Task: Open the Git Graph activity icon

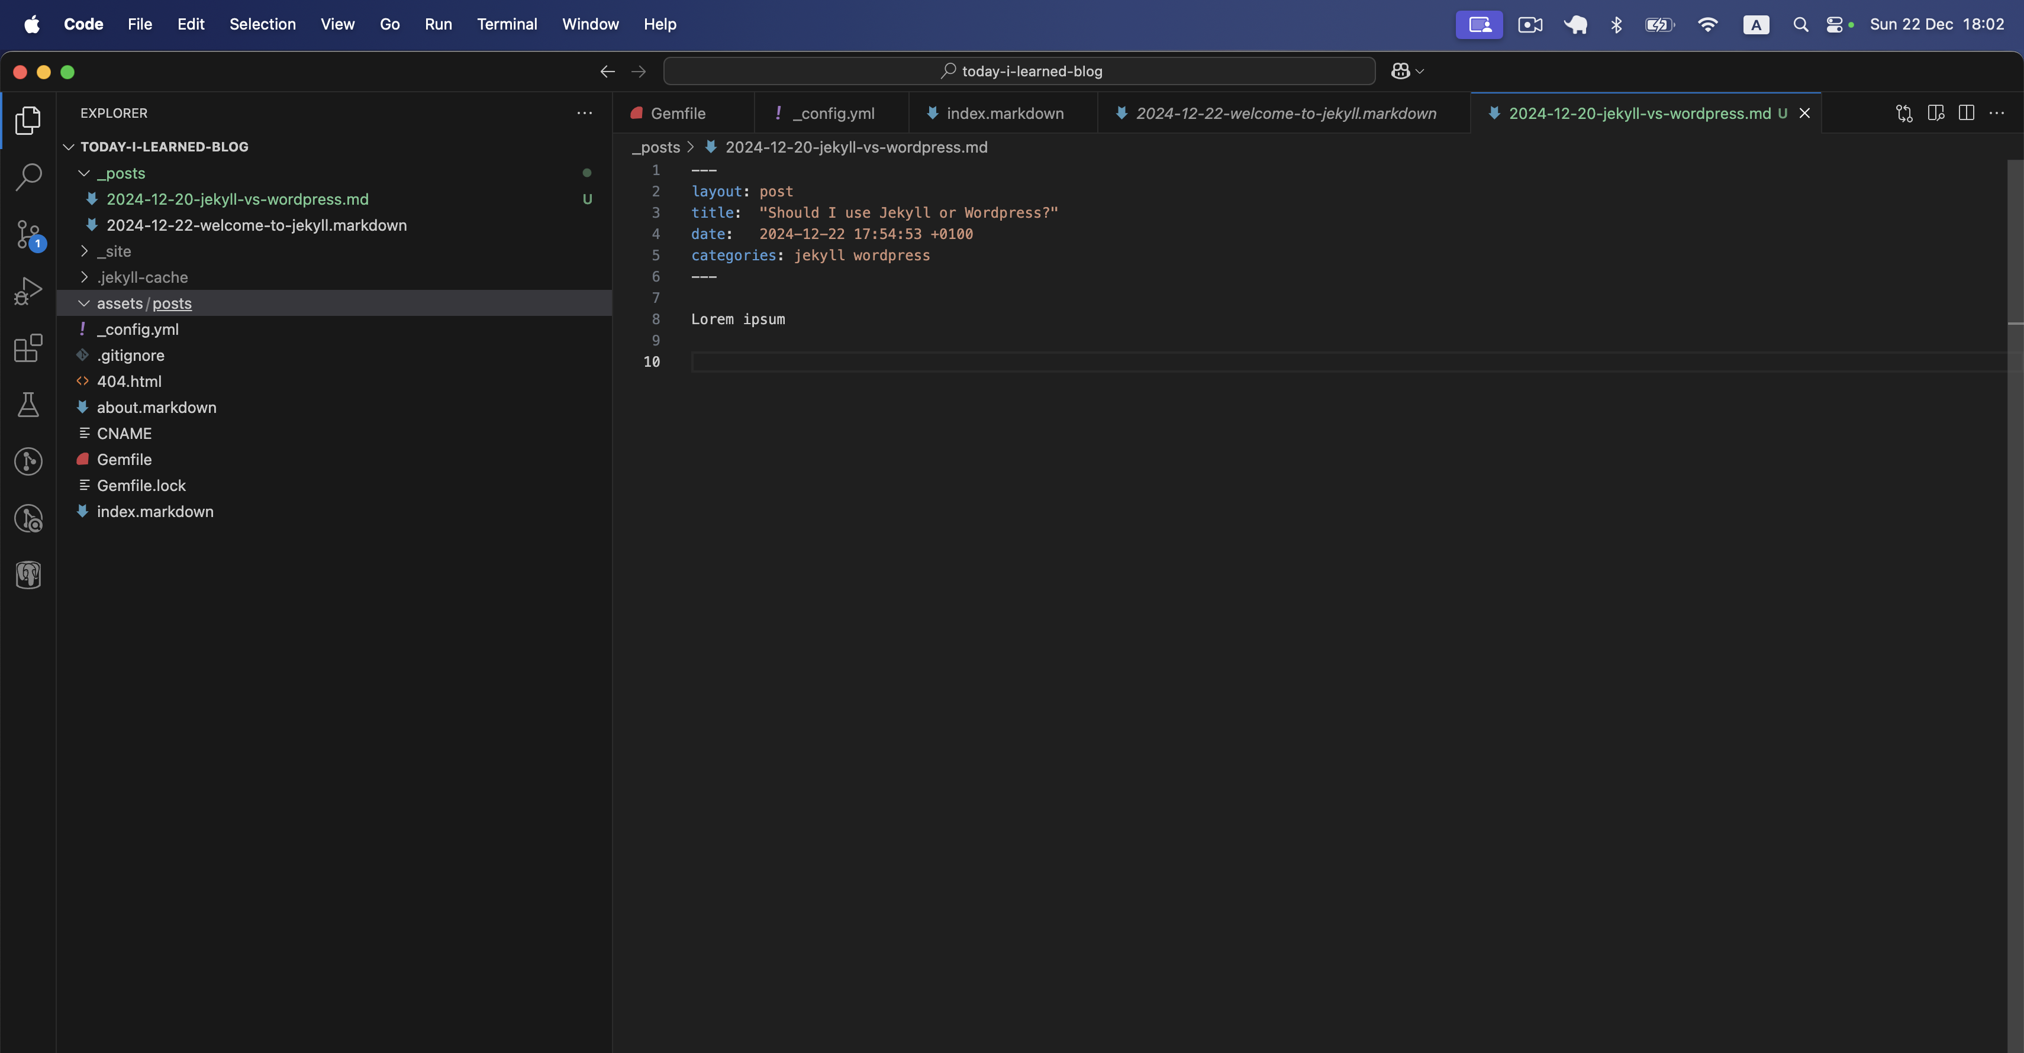Action: point(28,461)
